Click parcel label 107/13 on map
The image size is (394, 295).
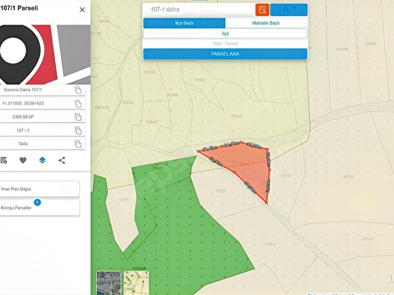point(368,239)
